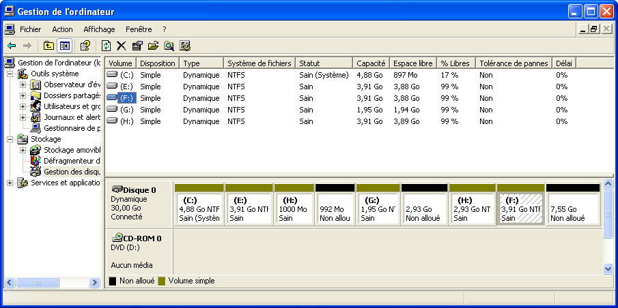Click the Forward arrow toolbar icon
618x308 pixels.
[27, 46]
